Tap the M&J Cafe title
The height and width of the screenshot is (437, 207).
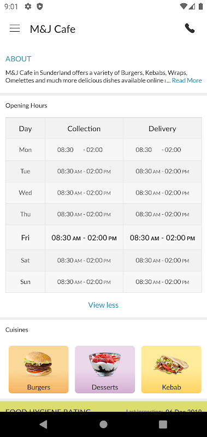tap(52, 29)
